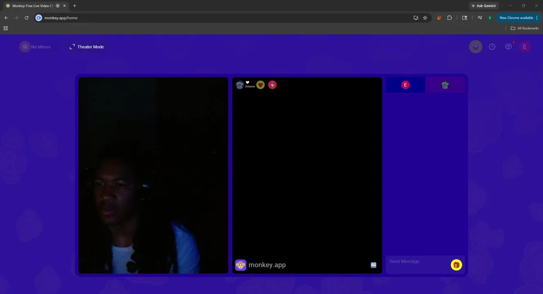Go forward in browser history

(16, 18)
